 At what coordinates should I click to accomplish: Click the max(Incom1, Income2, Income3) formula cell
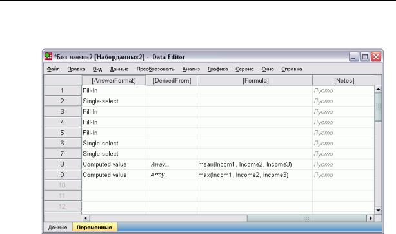tap(255, 175)
